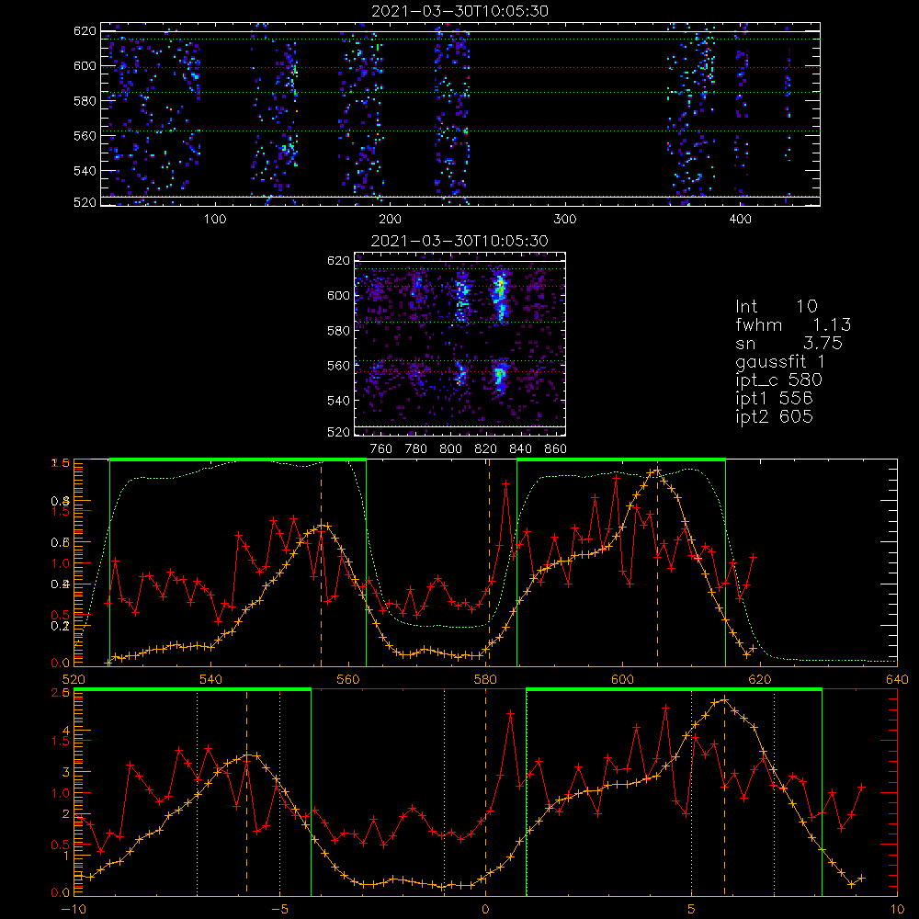Click the left thick green bar atop the bottom plot
This screenshot has height=919, width=919.
point(192,690)
